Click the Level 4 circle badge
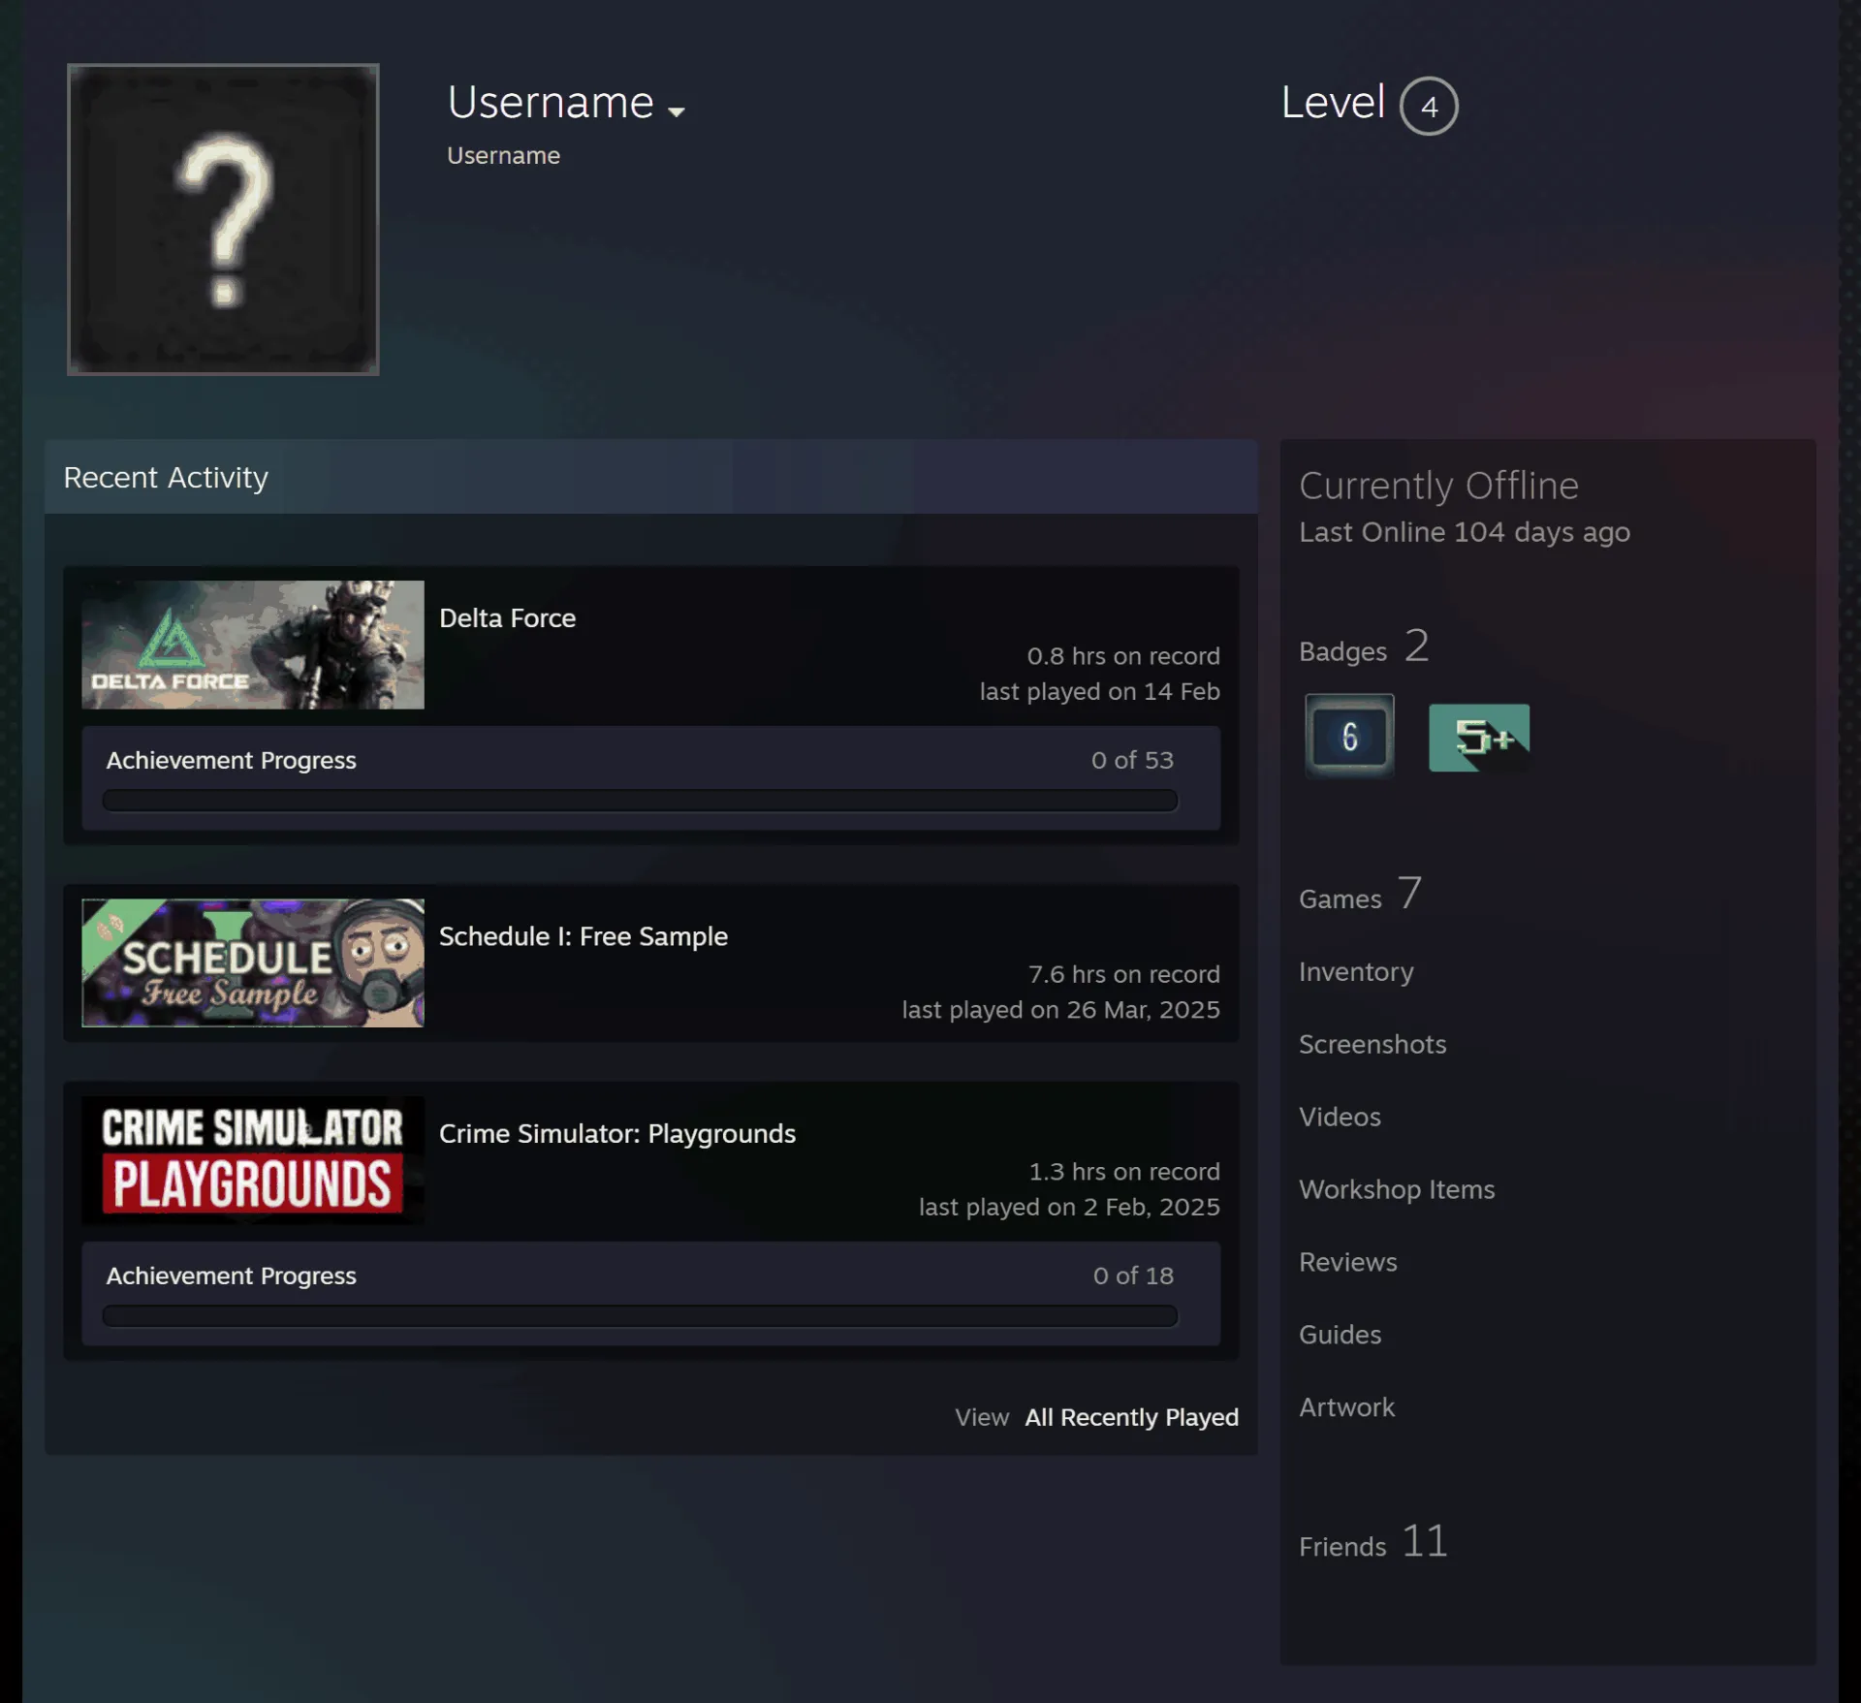Image resolution: width=1861 pixels, height=1703 pixels. tap(1429, 106)
